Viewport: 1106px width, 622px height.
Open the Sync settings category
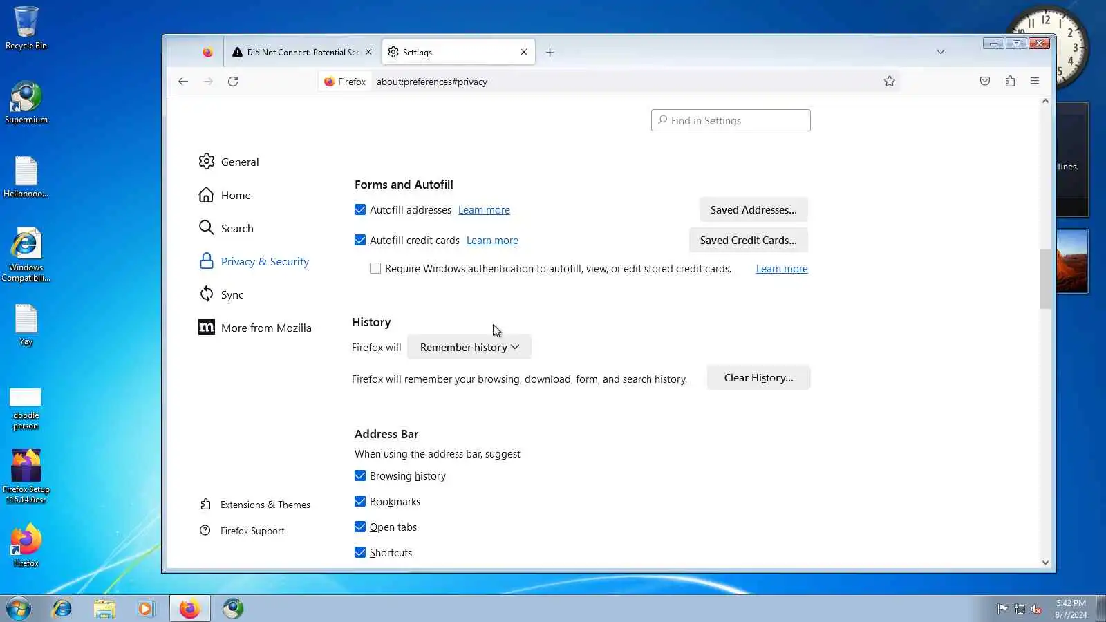[x=221, y=294]
